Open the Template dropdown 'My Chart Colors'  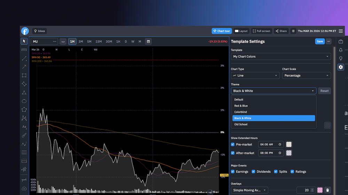click(281, 57)
